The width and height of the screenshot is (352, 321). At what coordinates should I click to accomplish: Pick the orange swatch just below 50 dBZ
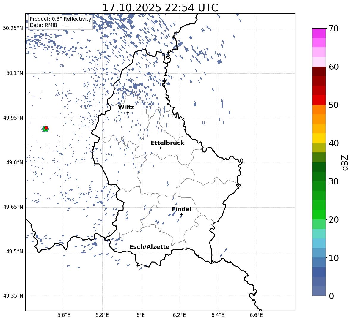[319, 110]
